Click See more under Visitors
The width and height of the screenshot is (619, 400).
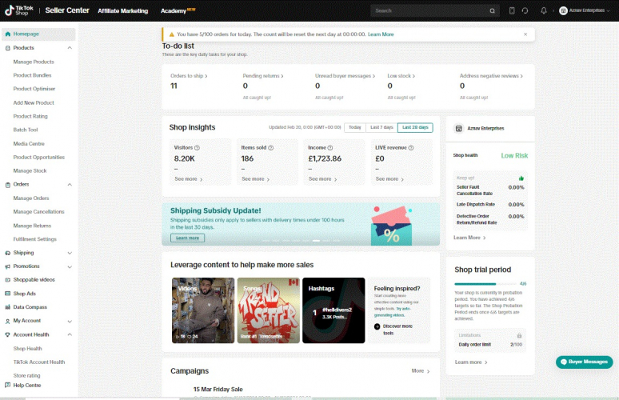(188, 179)
